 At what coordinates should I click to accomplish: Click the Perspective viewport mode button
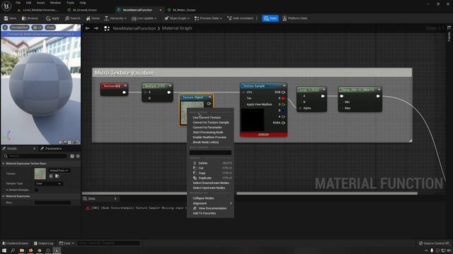tap(20, 28)
